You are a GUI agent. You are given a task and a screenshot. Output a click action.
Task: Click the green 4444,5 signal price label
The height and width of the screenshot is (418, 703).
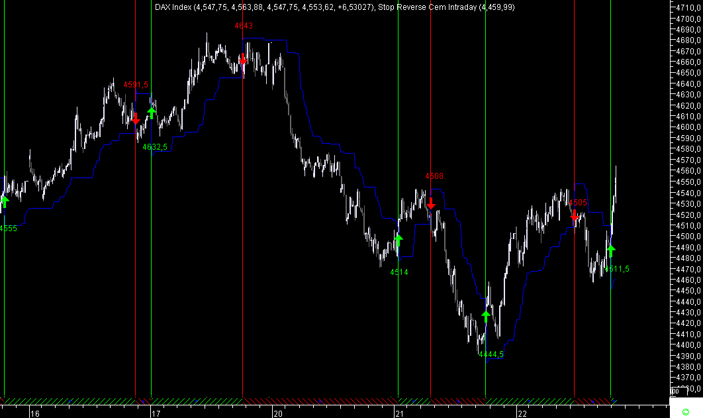point(491,355)
